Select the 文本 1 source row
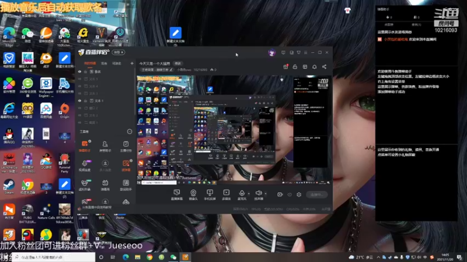 point(106,101)
